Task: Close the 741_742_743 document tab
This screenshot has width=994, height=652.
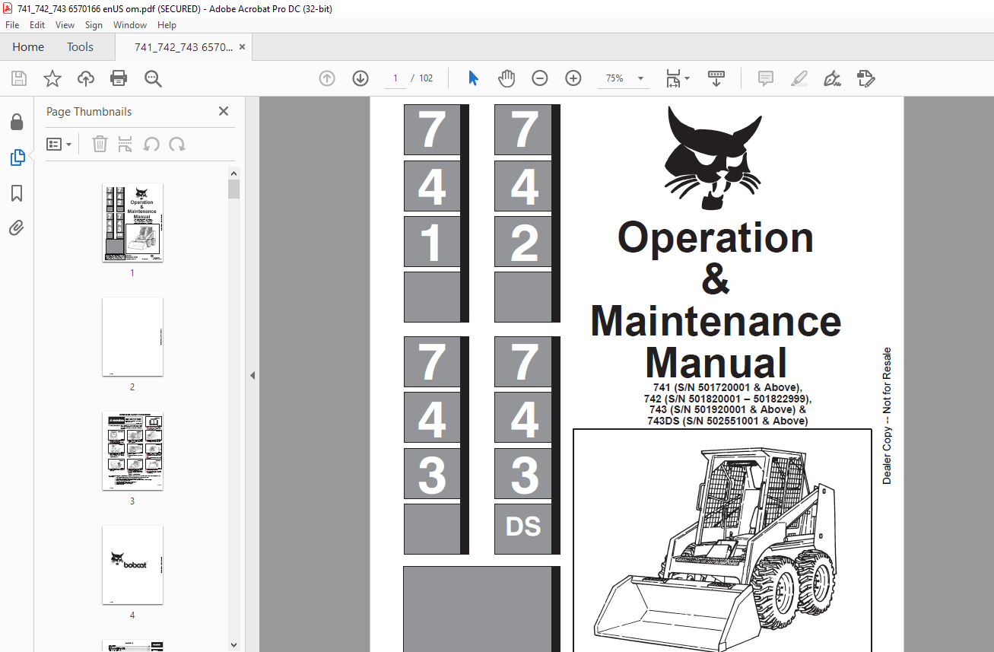Action: [243, 47]
